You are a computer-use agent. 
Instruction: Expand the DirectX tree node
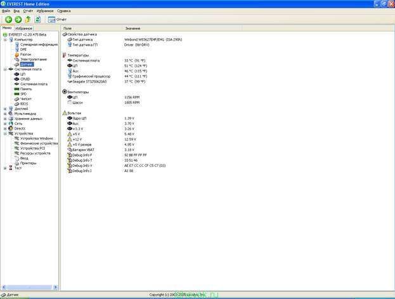coord(5,128)
